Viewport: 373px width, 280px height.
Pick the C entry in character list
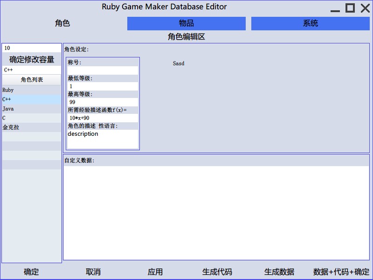pyautogui.click(x=32, y=118)
